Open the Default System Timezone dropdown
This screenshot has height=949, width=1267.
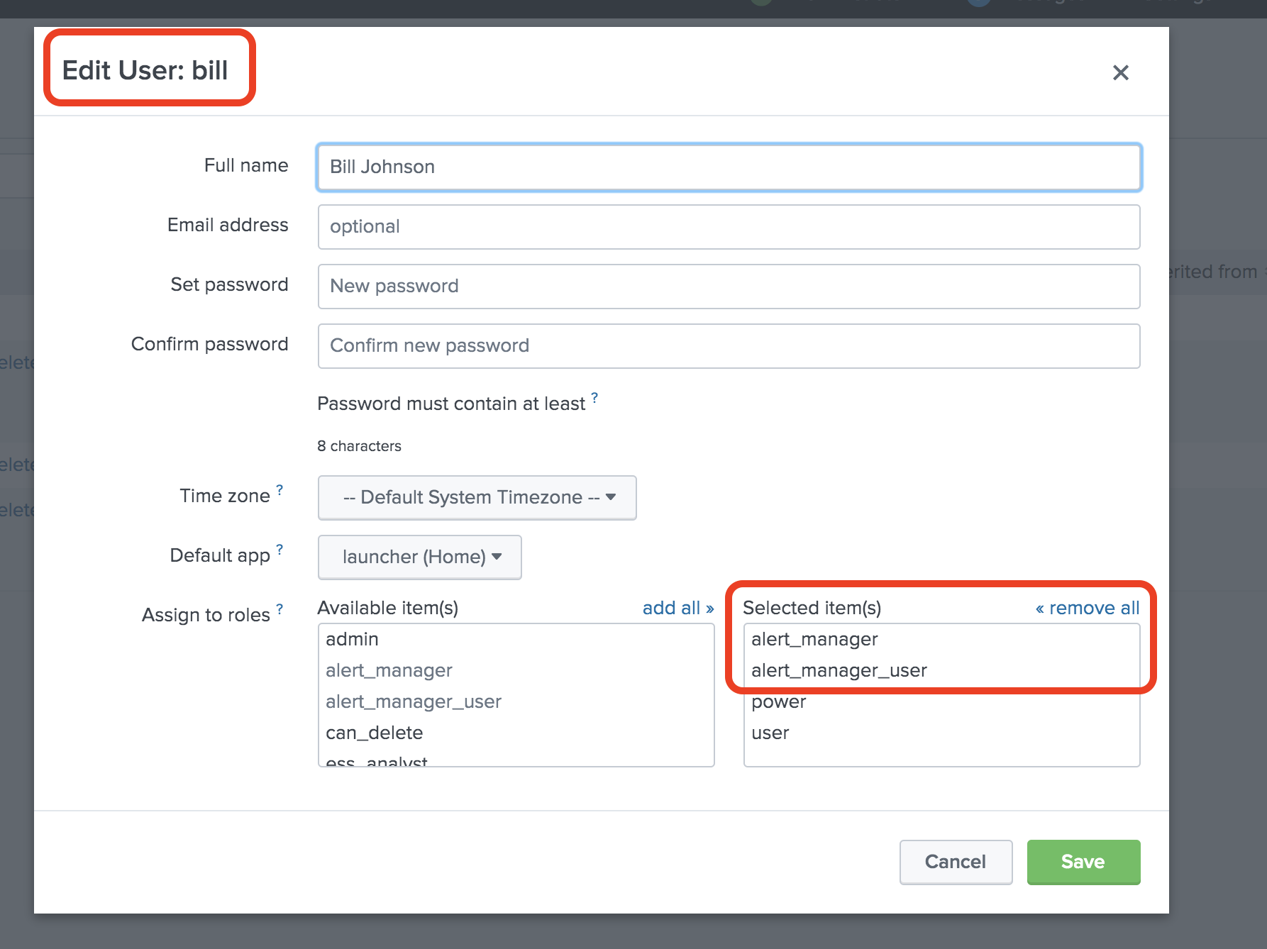click(477, 497)
